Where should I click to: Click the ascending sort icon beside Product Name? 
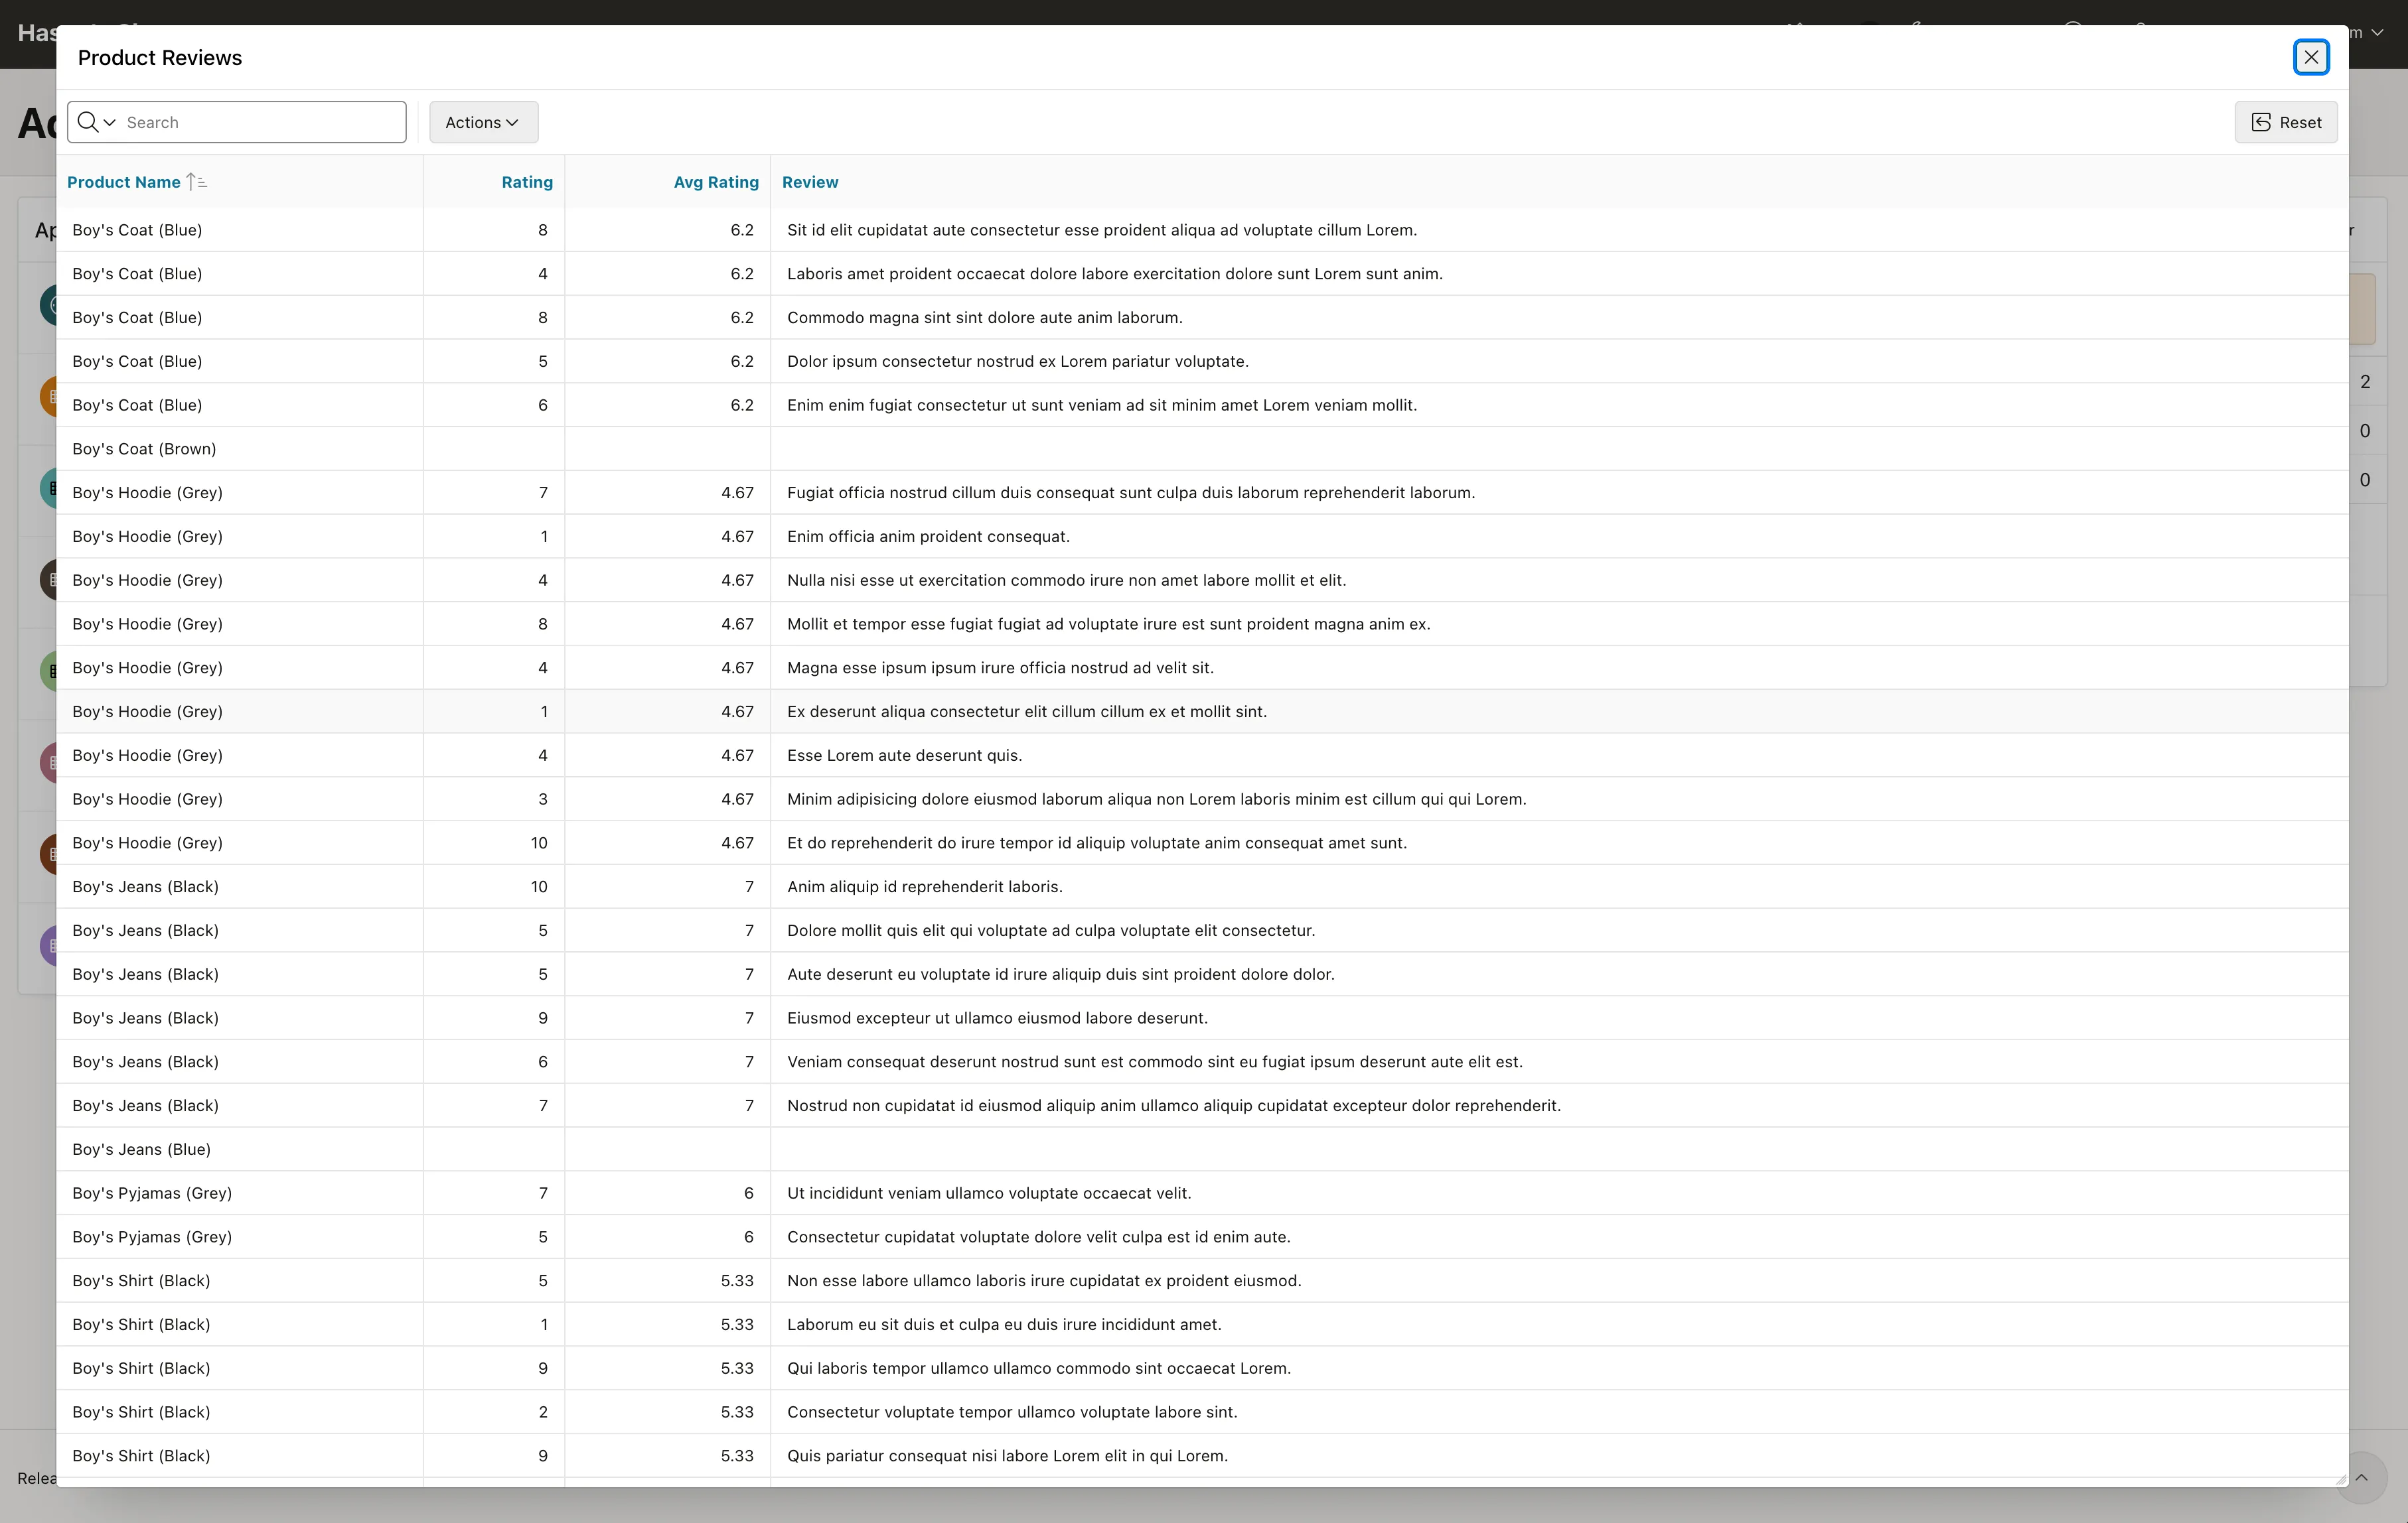click(197, 182)
